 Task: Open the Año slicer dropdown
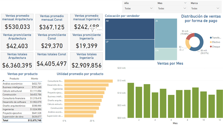point(139,8)
